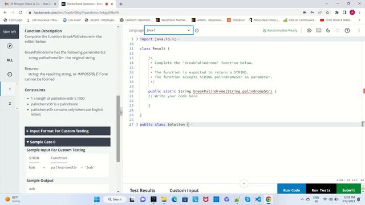Expand folded public class Solution at line 27
The image size is (365, 205).
[137, 124]
